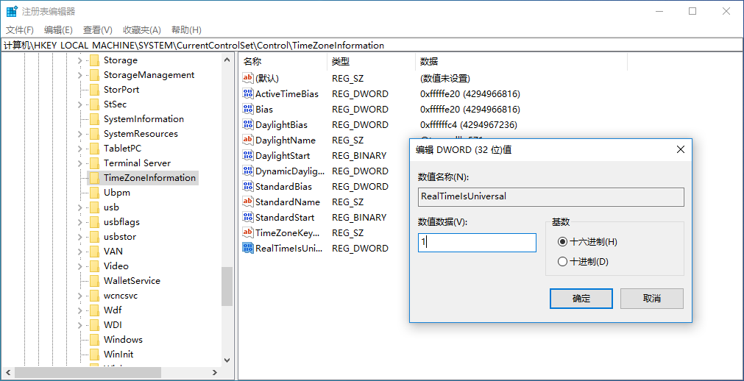Click the DaylightBias DWORD icon

pyautogui.click(x=248, y=125)
